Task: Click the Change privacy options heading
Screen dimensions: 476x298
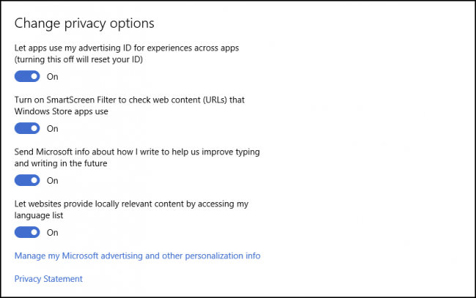Action: click(x=84, y=23)
